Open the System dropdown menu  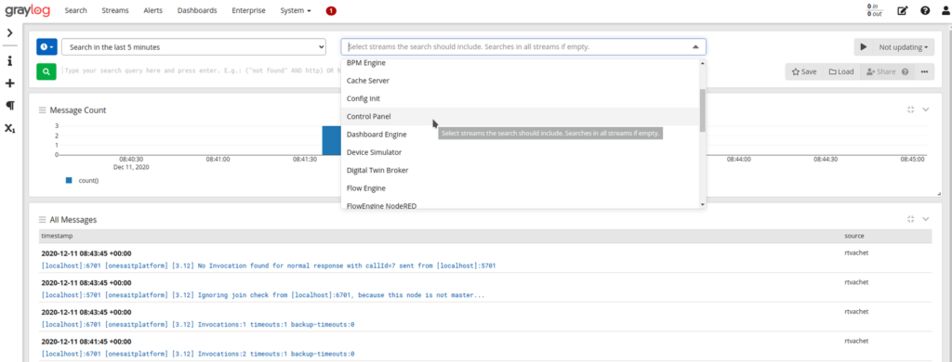point(296,10)
